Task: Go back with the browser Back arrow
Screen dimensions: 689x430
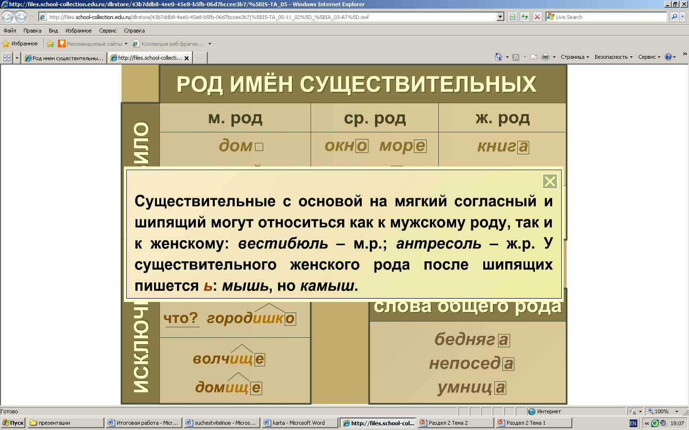Action: click(7, 17)
